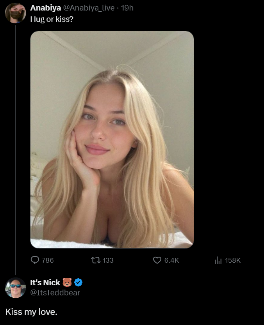Viewport: 264px width, 325px height.
Task: Click the reply speech bubble icon
Action: [35, 260]
